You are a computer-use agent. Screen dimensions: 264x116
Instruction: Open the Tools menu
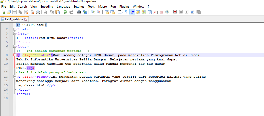coord(91,7)
